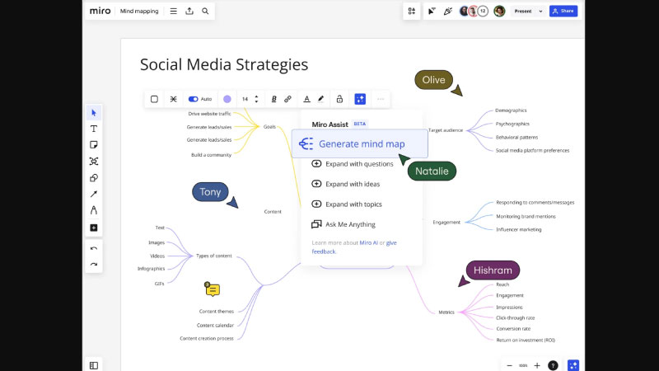
Task: Choose Expand with topics
Action: (347, 204)
